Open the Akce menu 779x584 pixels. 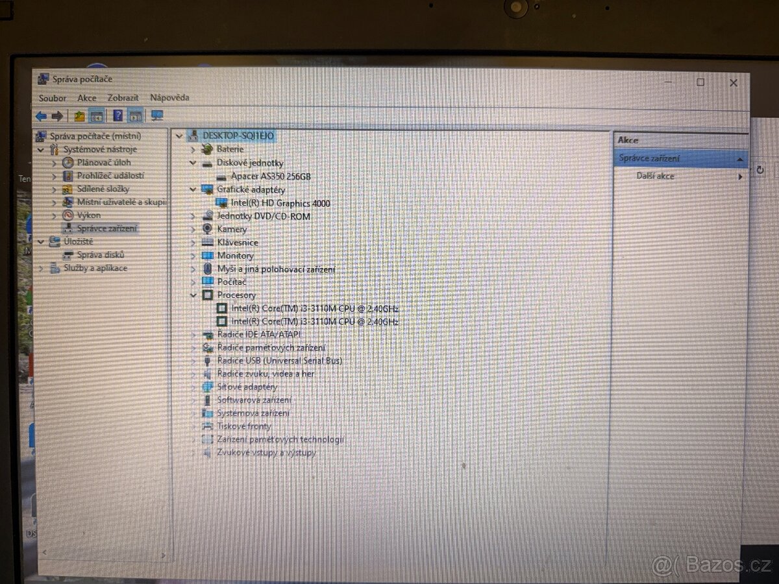point(86,97)
